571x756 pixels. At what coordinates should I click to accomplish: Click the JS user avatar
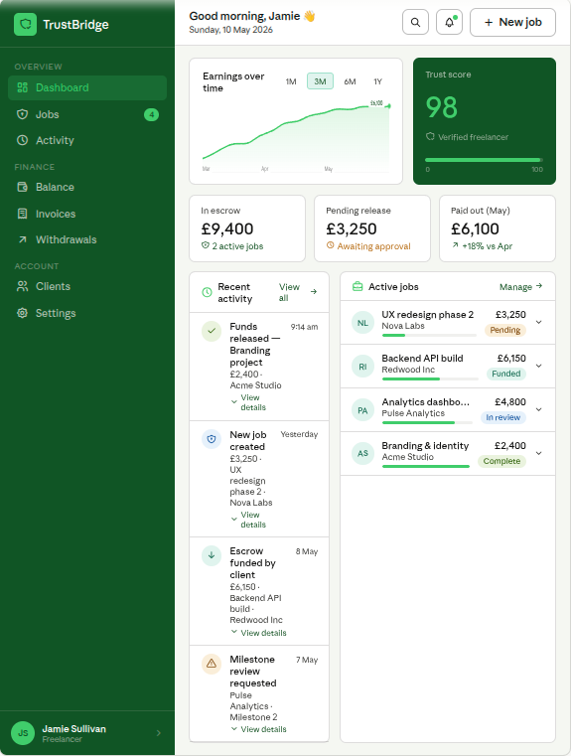coord(23,733)
